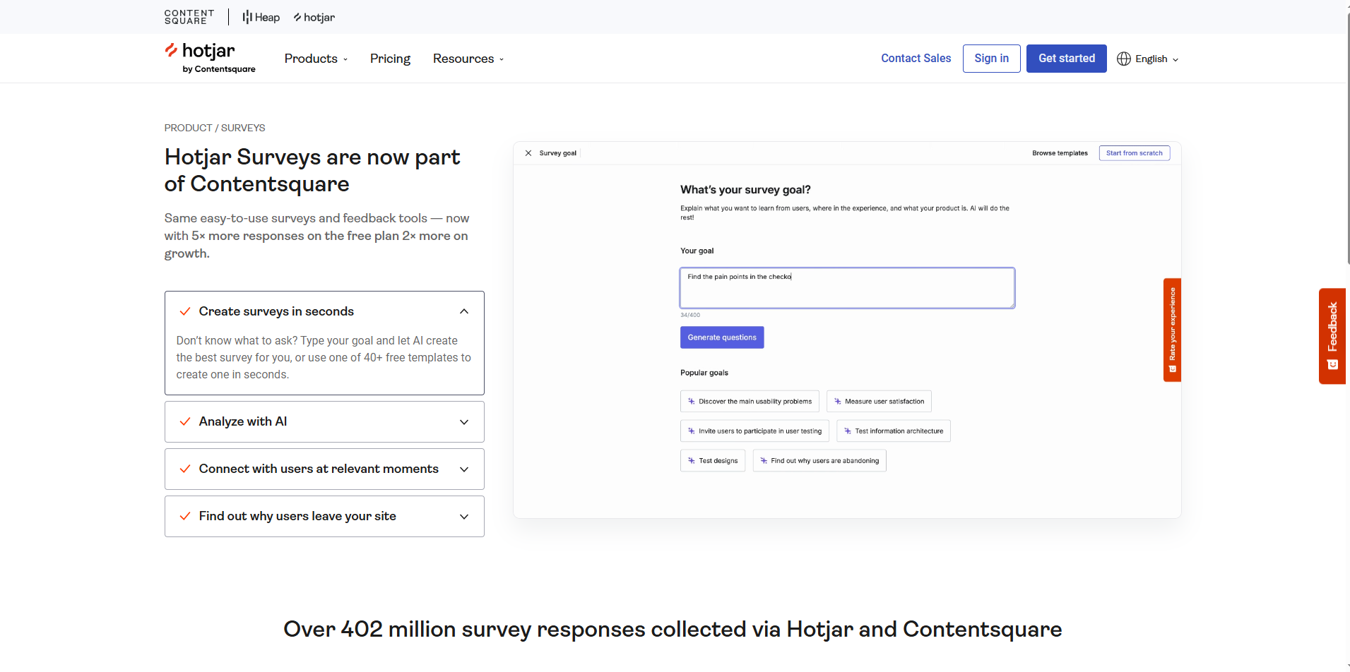Viewport: 1350px width, 672px height.
Task: Click checkmark beside Find out why users leave
Action: click(x=185, y=516)
